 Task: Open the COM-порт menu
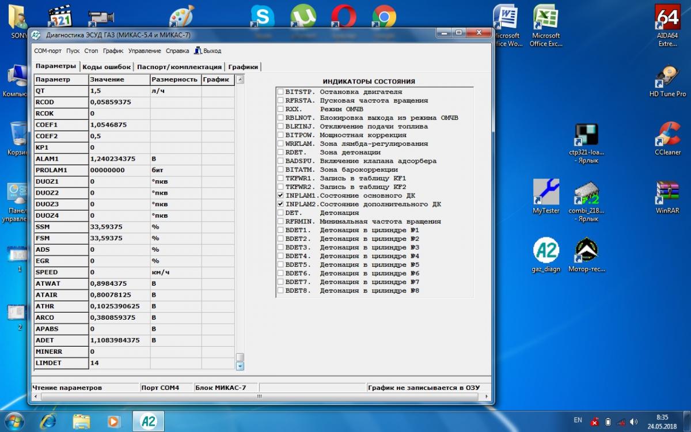point(48,51)
